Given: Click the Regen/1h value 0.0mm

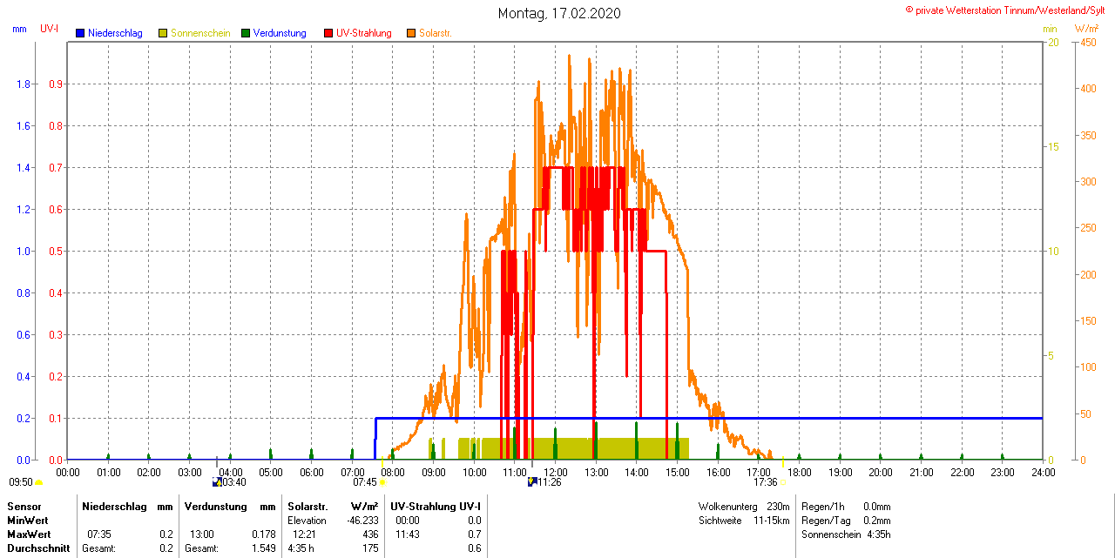Looking at the screenshot, I should click(x=877, y=507).
